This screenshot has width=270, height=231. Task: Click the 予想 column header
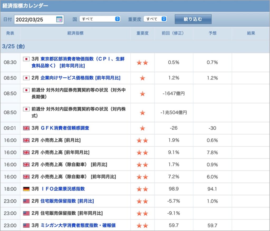pos(213,33)
